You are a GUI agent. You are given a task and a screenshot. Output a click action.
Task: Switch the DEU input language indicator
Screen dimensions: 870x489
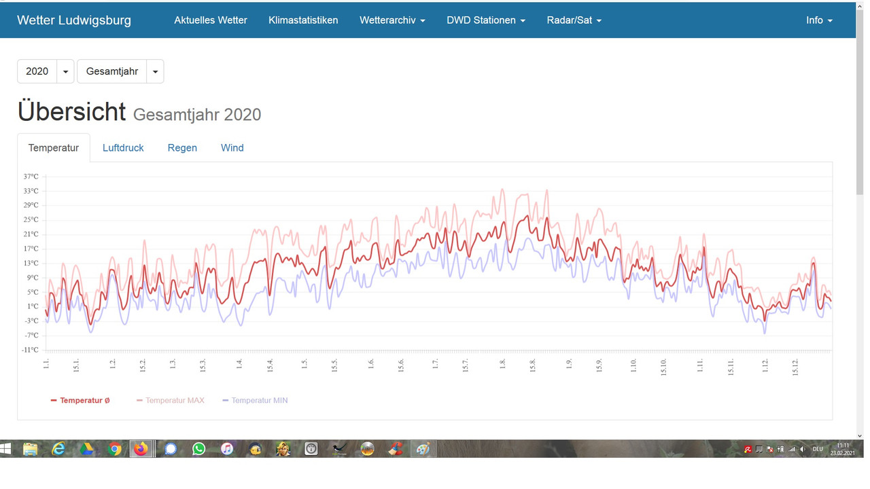[x=818, y=450]
